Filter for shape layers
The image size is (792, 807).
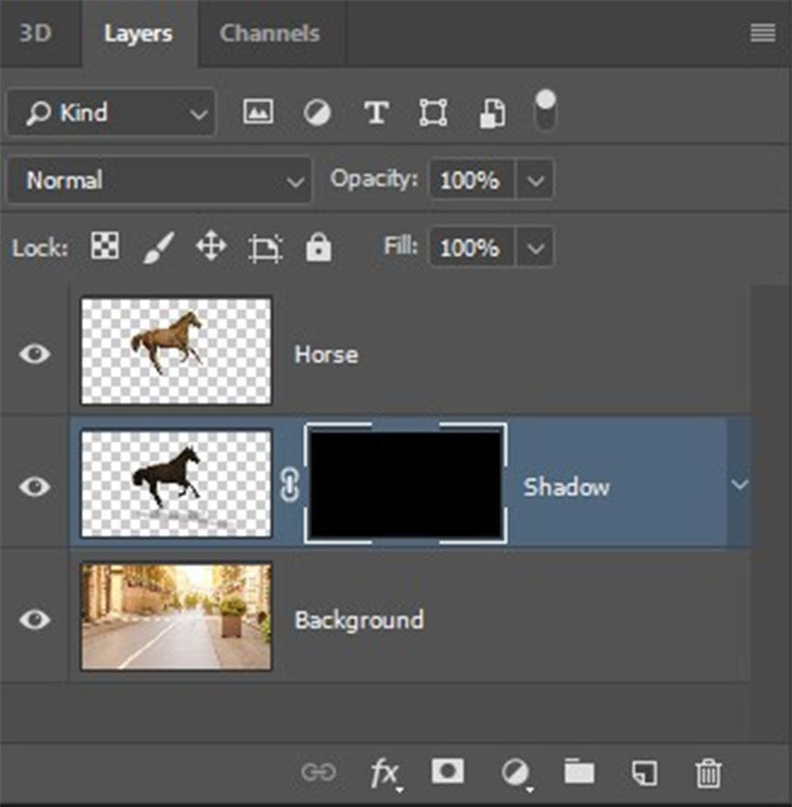tap(434, 112)
